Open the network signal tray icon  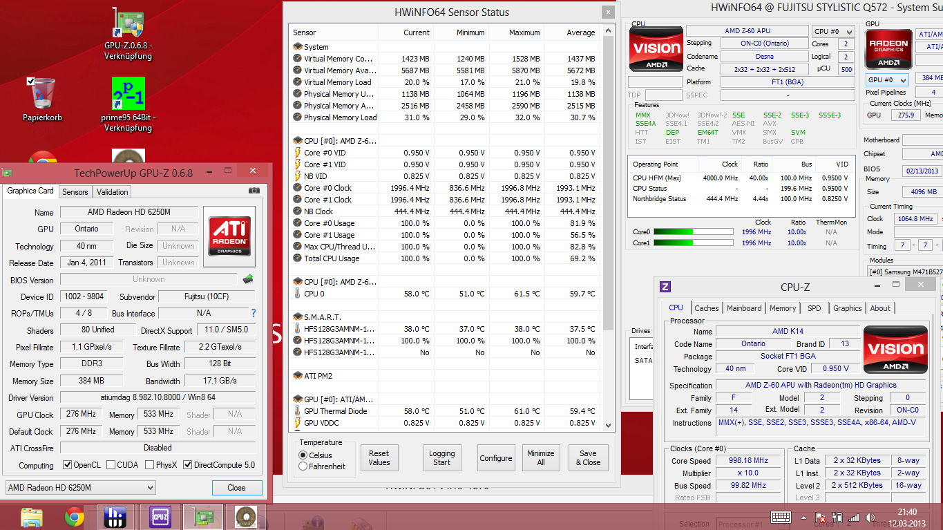click(854, 517)
